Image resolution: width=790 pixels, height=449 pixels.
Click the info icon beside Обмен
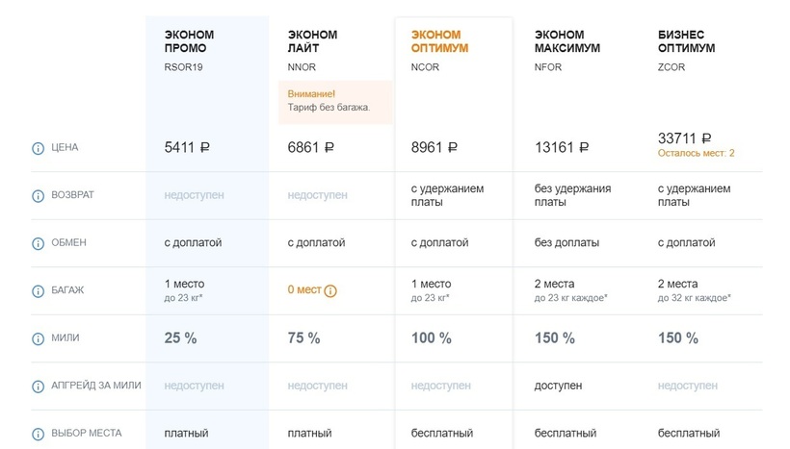(x=39, y=243)
